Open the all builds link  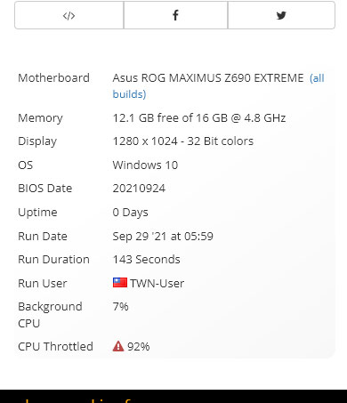point(218,86)
